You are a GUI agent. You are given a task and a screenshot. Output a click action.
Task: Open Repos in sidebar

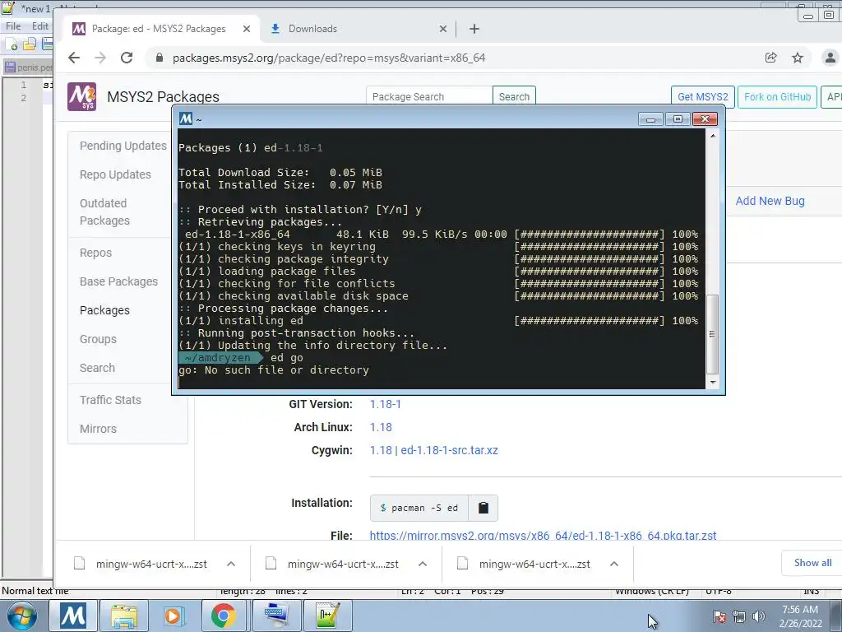95,253
